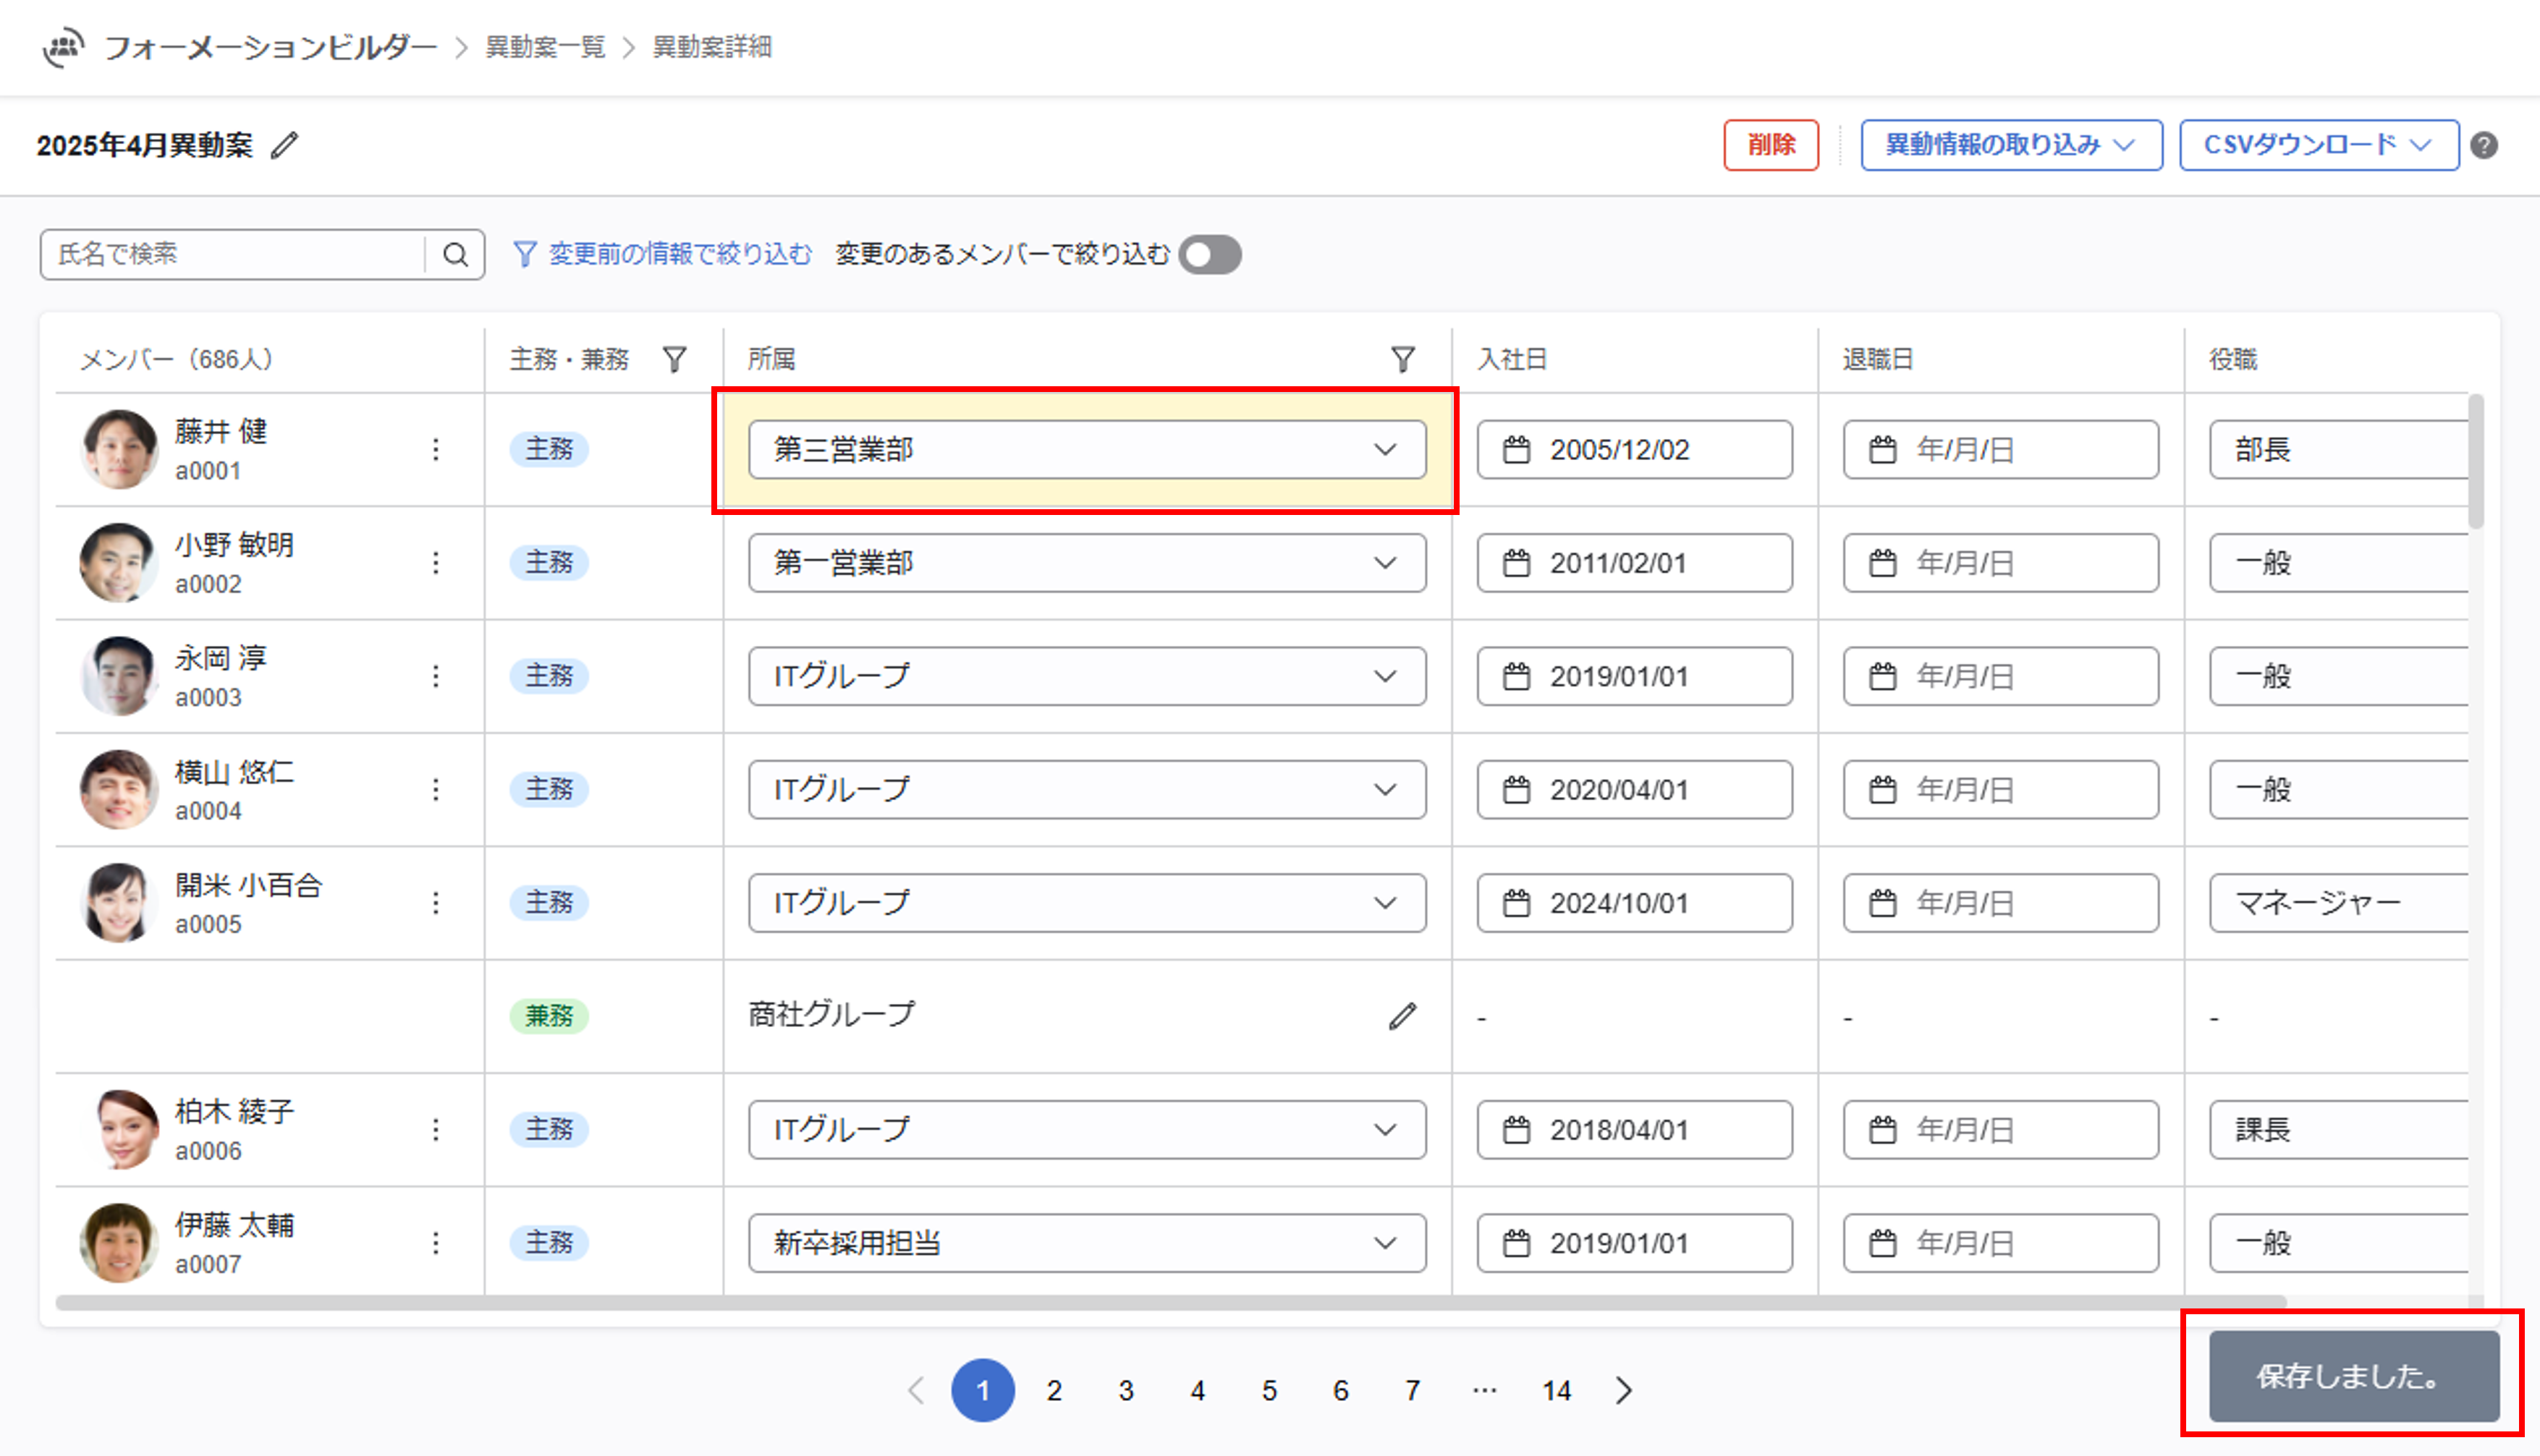Click the help question mark icon
The image size is (2540, 1456).
(x=2483, y=145)
